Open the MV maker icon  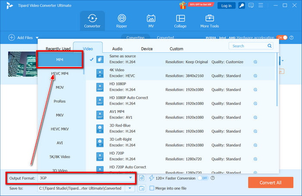(x=151, y=21)
